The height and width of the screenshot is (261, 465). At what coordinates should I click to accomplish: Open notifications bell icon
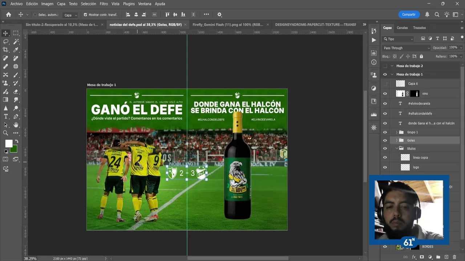[427, 14]
